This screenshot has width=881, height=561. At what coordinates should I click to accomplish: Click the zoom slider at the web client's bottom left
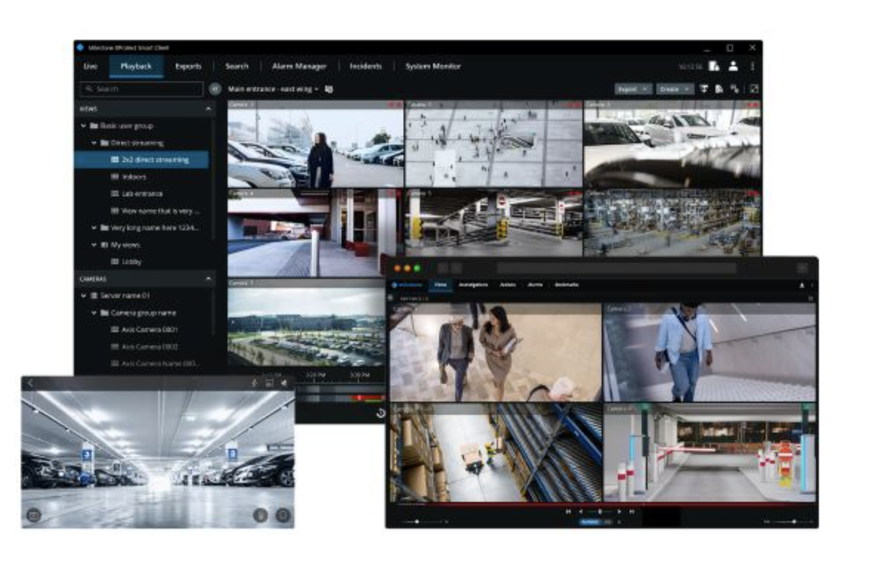[418, 522]
